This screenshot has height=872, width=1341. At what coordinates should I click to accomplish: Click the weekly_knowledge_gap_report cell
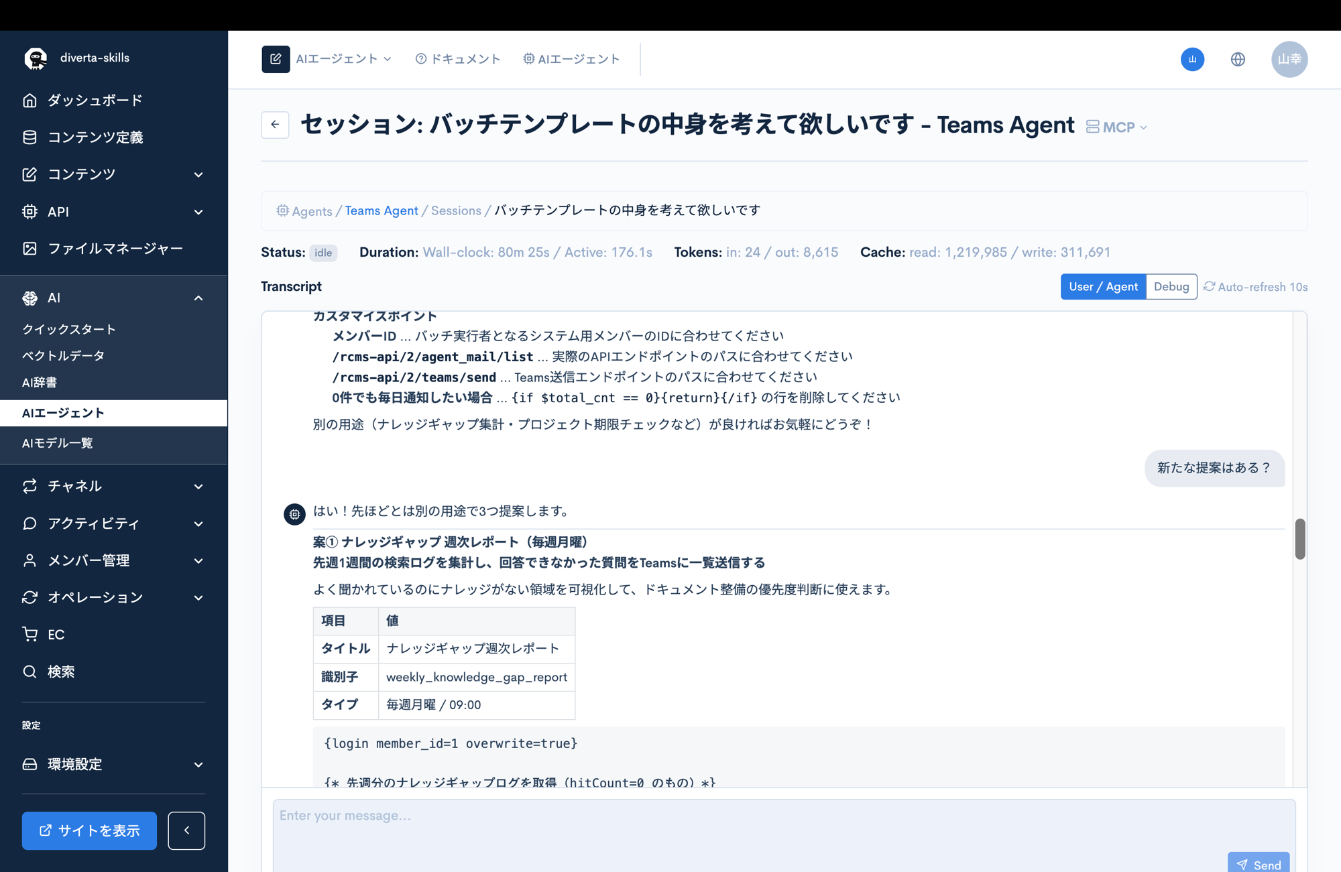(x=477, y=677)
